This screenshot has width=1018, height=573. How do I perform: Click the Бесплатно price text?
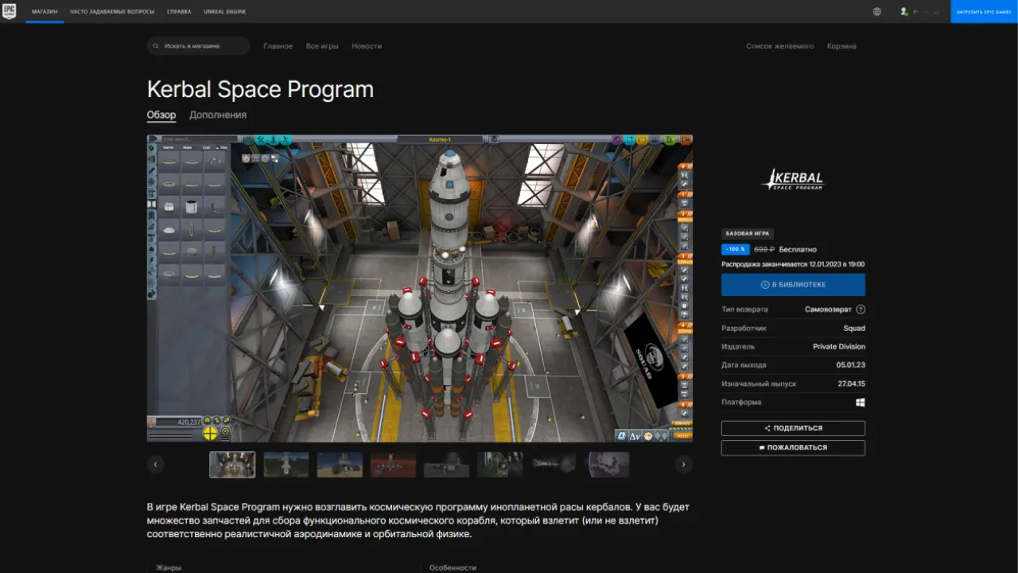tap(798, 249)
